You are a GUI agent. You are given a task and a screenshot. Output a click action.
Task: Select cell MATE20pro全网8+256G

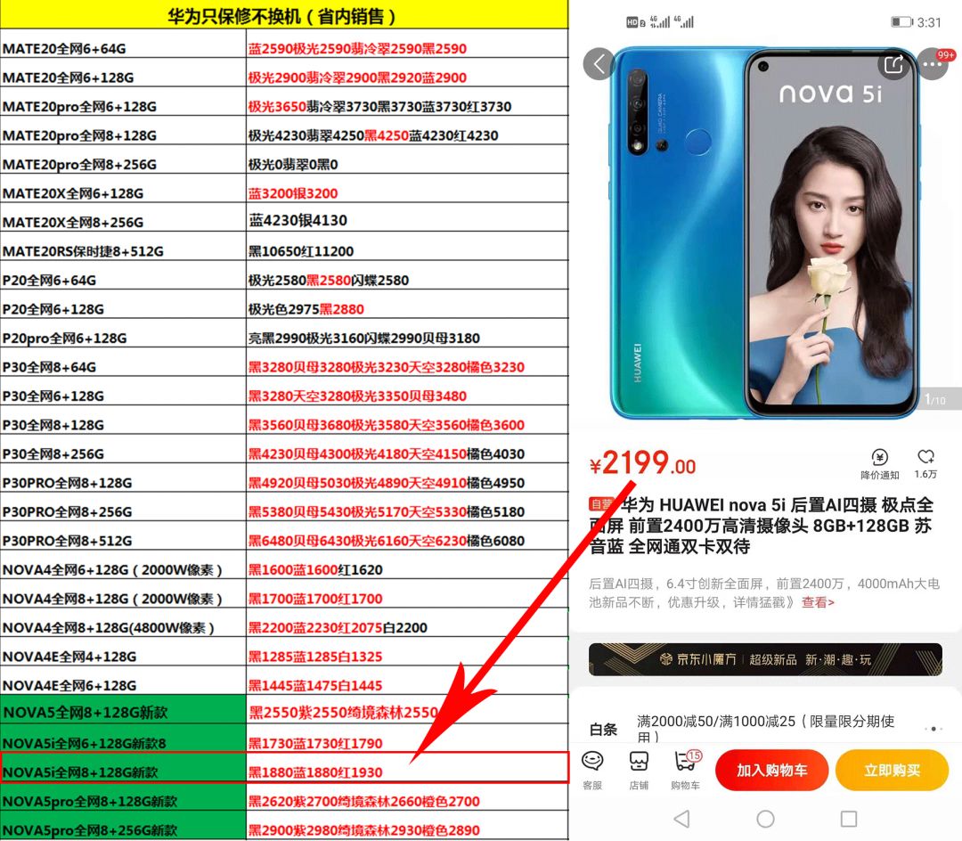pos(123,159)
